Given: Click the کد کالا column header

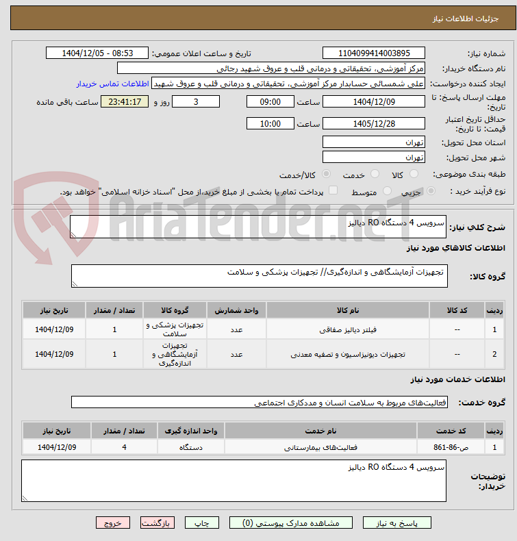Looking at the screenshot, I should [457, 310].
